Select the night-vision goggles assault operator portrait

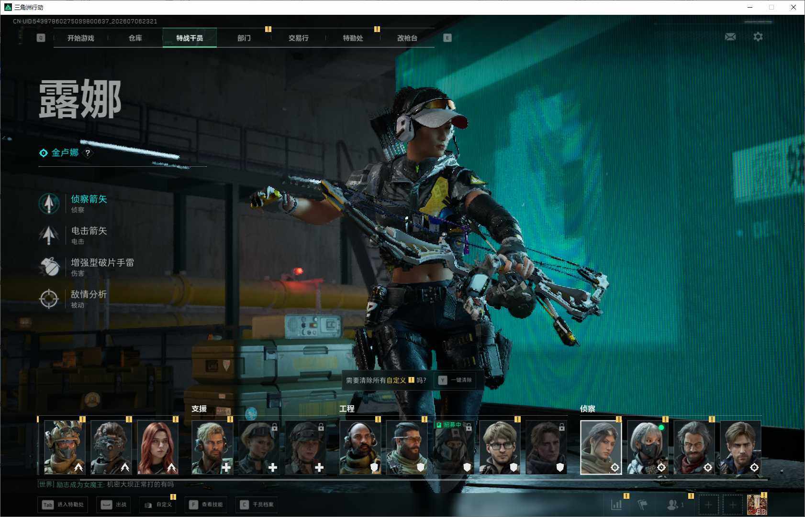pyautogui.click(x=111, y=447)
